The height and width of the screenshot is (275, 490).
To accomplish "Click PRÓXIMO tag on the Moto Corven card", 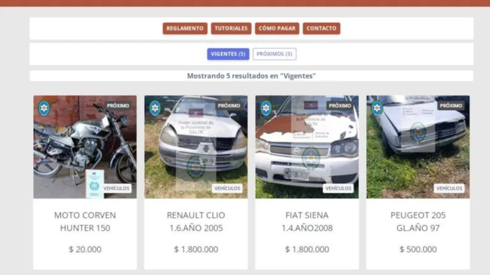I will click(118, 106).
